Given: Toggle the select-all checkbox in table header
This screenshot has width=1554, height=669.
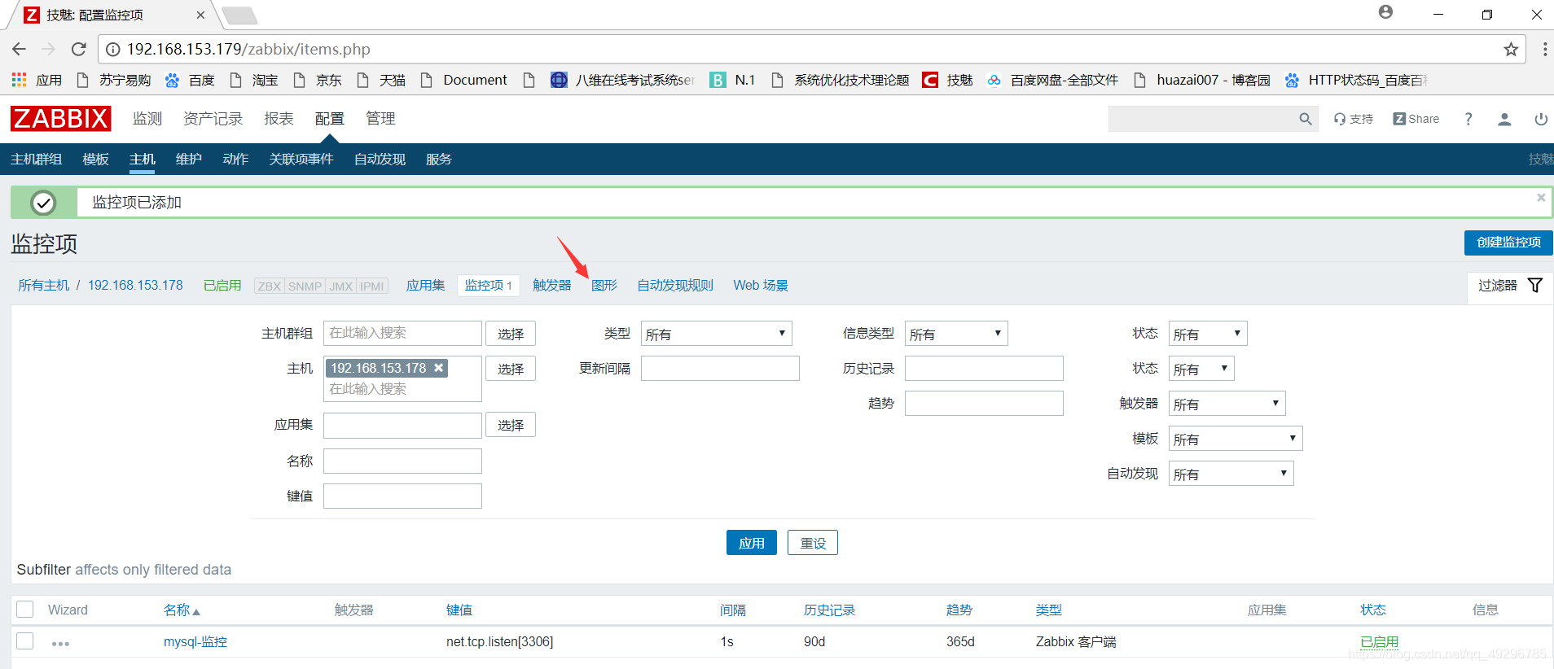Looking at the screenshot, I should [25, 610].
